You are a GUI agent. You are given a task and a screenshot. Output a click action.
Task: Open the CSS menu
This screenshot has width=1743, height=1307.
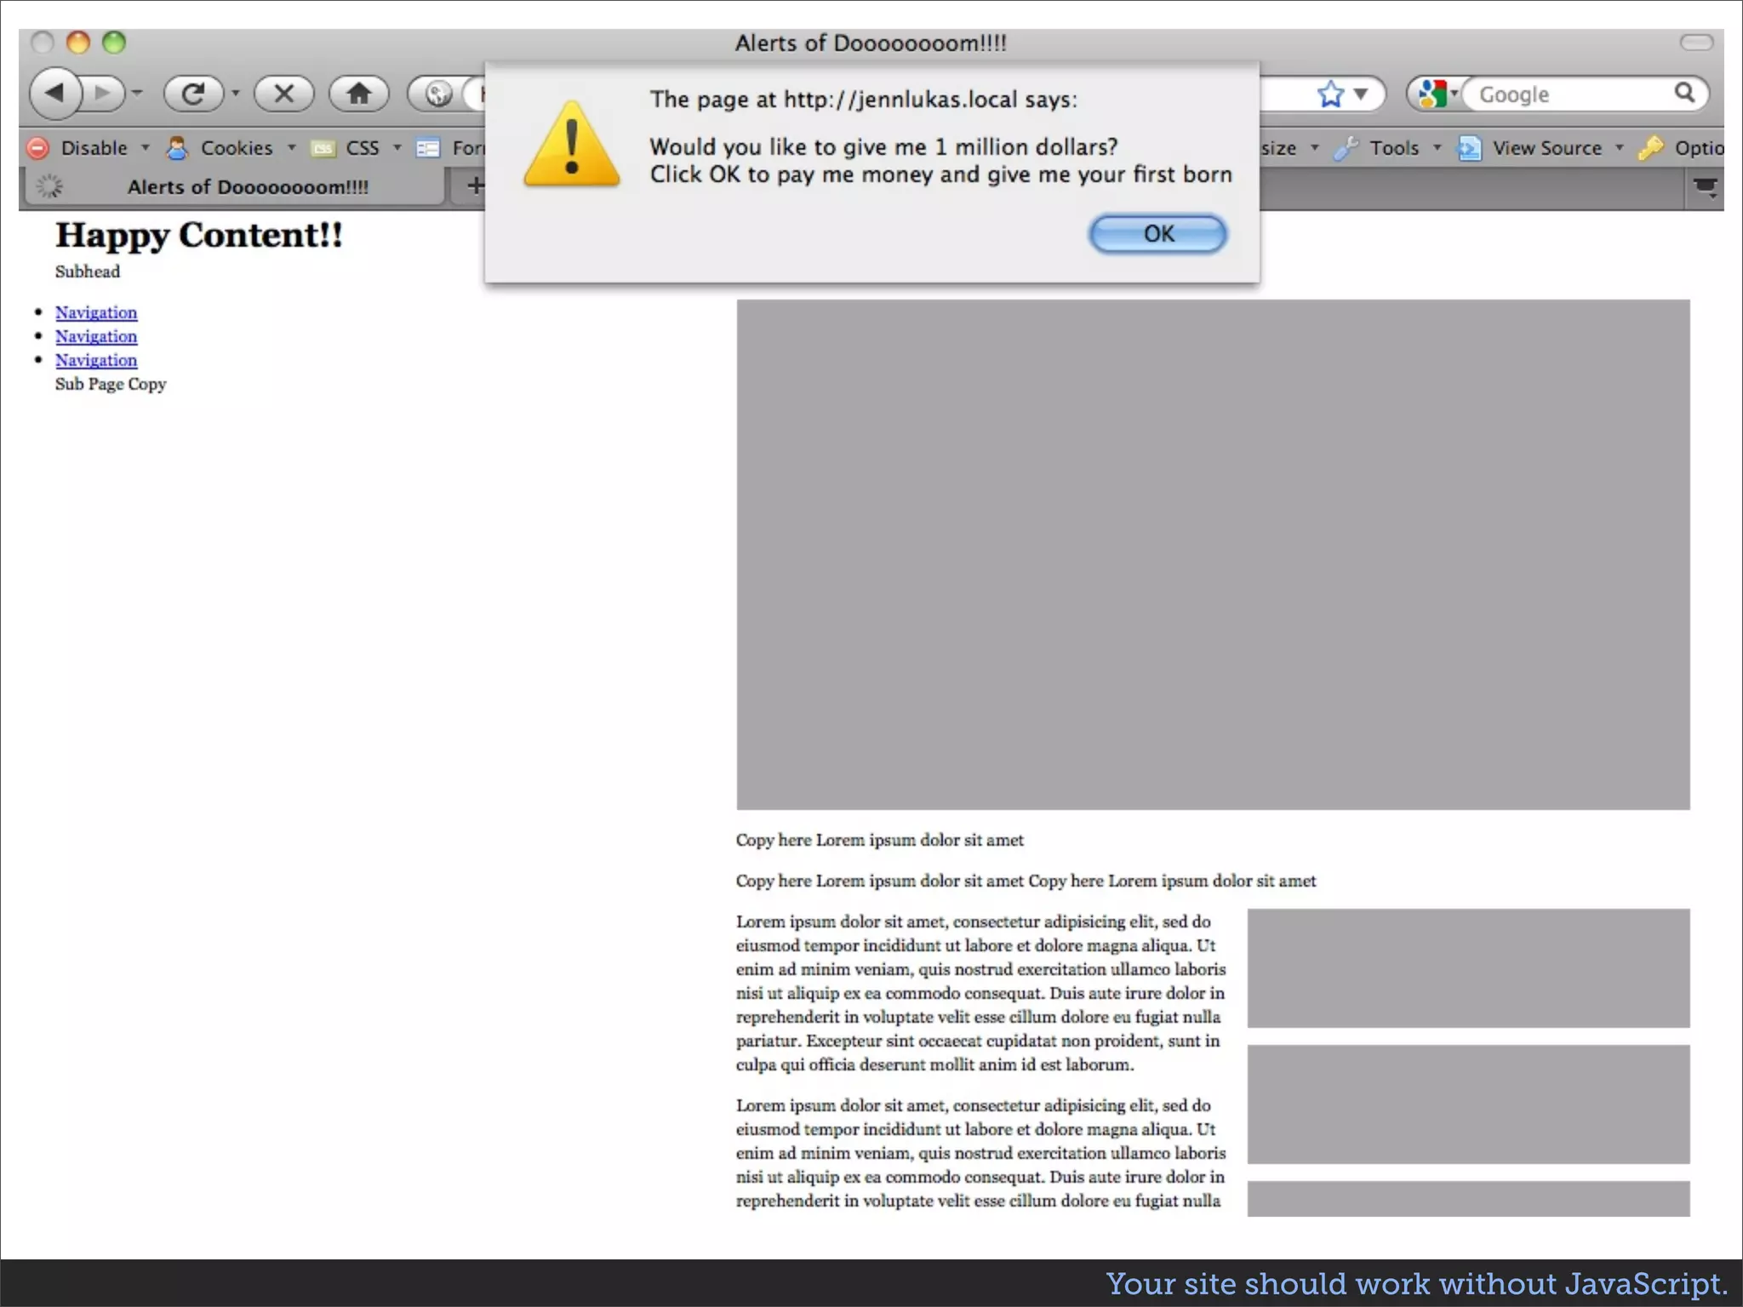pyautogui.click(x=363, y=148)
